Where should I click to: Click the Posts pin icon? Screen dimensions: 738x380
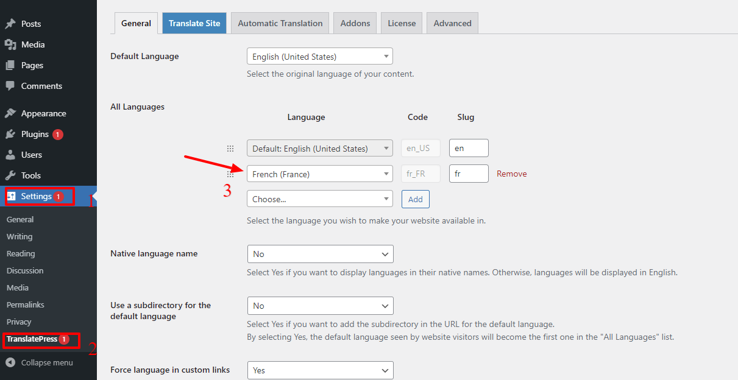point(10,24)
